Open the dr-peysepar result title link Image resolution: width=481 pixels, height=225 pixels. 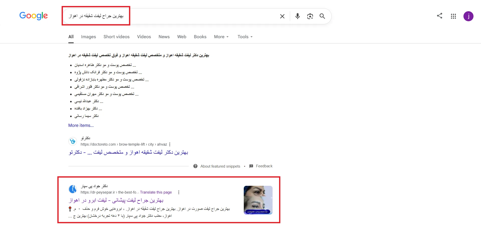click(116, 200)
